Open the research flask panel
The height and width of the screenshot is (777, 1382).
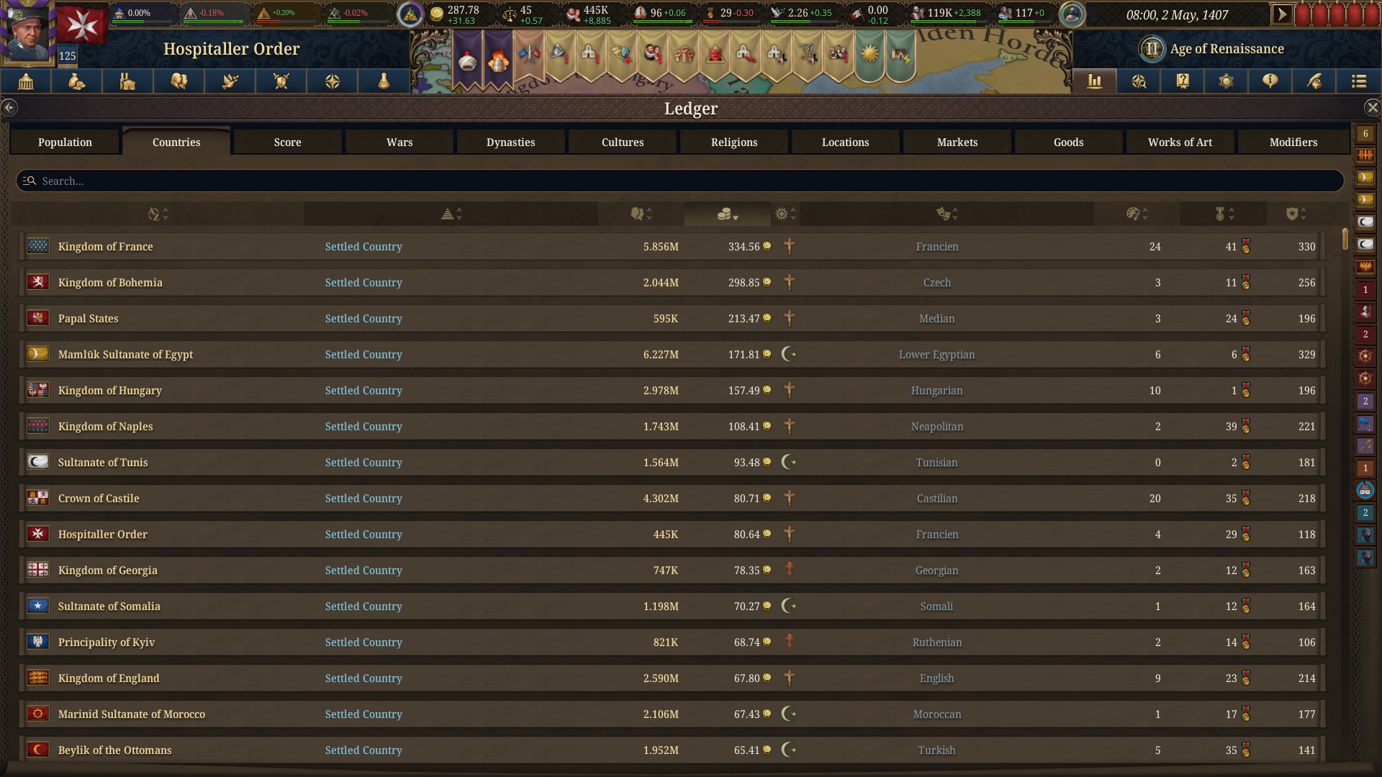pos(384,81)
